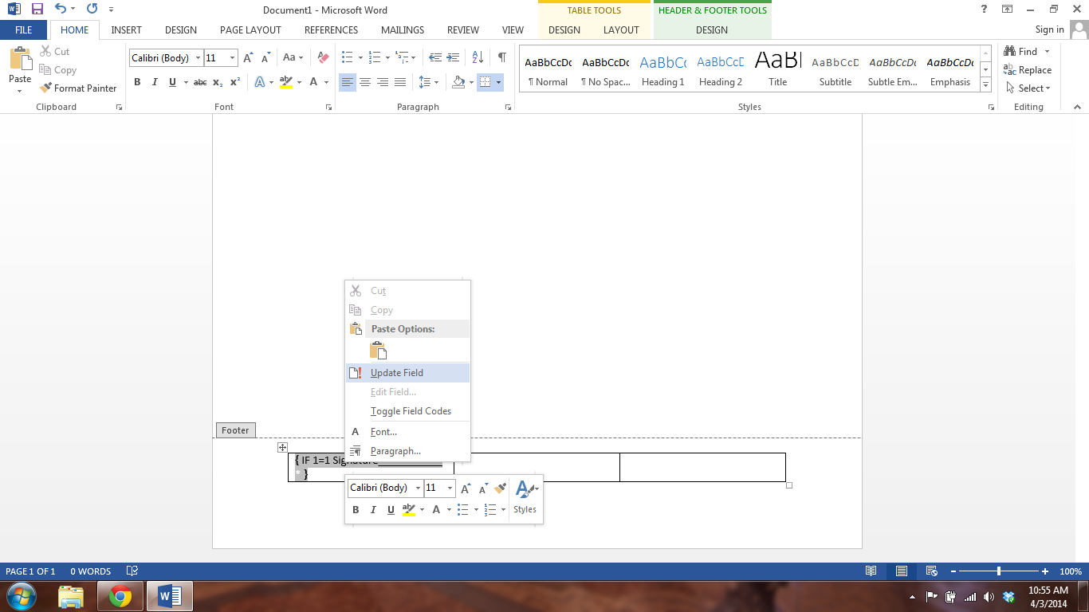1089x612 pixels.
Task: Open Styles gallery in mini toolbar
Action: click(x=525, y=497)
